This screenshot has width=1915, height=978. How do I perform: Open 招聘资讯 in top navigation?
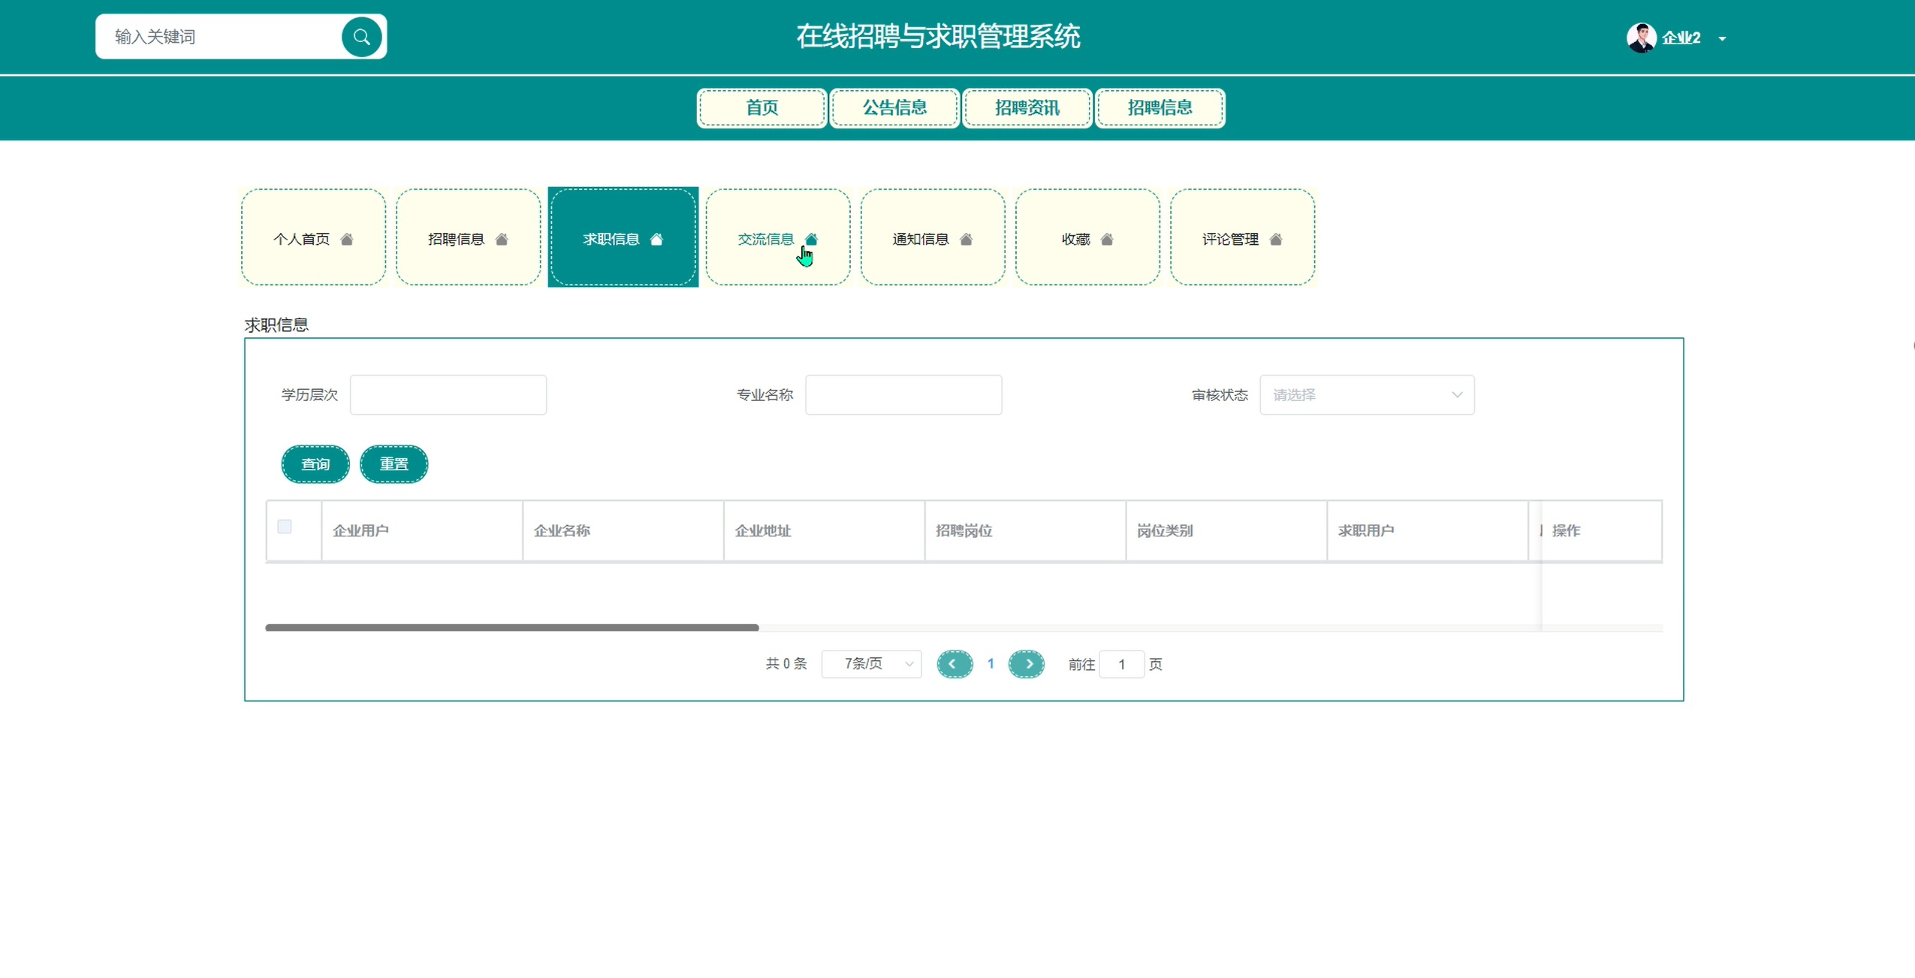[x=1027, y=108]
